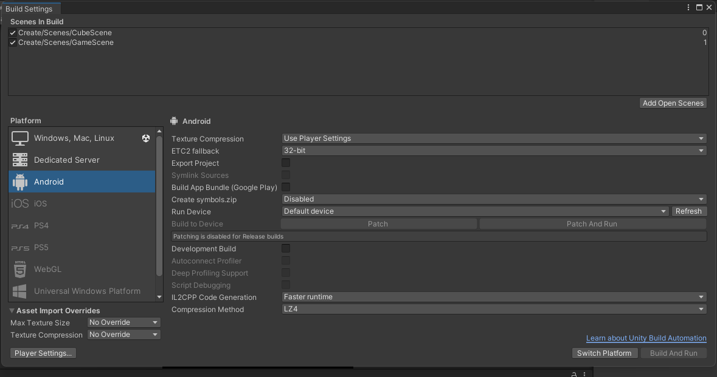This screenshot has width=717, height=377.
Task: Click the Dedicated Server rack icon
Action: (20, 160)
